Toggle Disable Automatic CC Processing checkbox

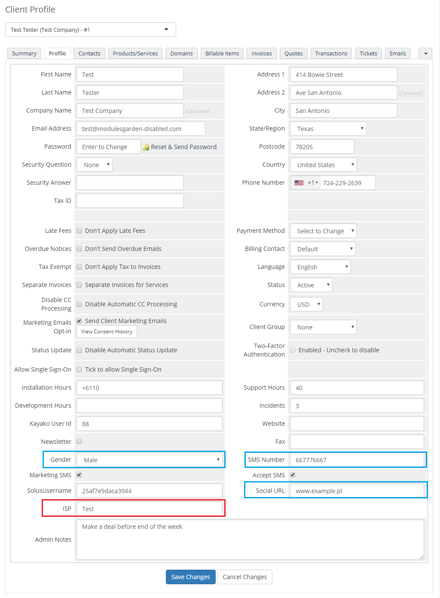pos(79,304)
